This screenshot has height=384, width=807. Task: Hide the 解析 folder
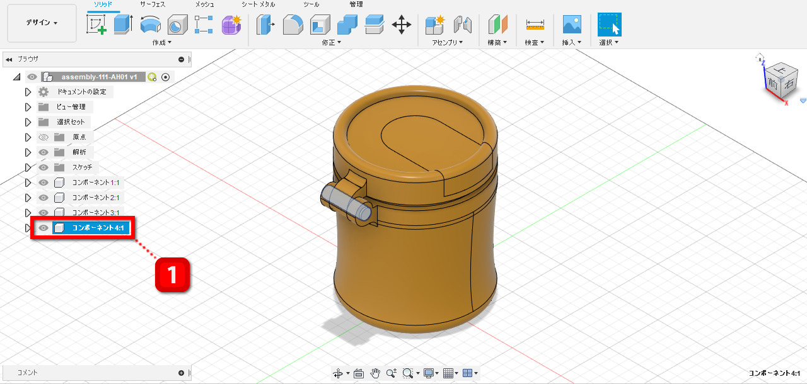click(44, 152)
